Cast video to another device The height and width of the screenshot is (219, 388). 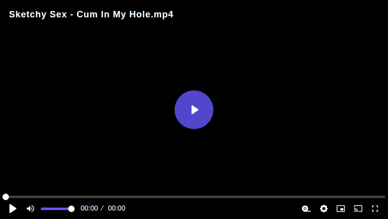(x=358, y=209)
